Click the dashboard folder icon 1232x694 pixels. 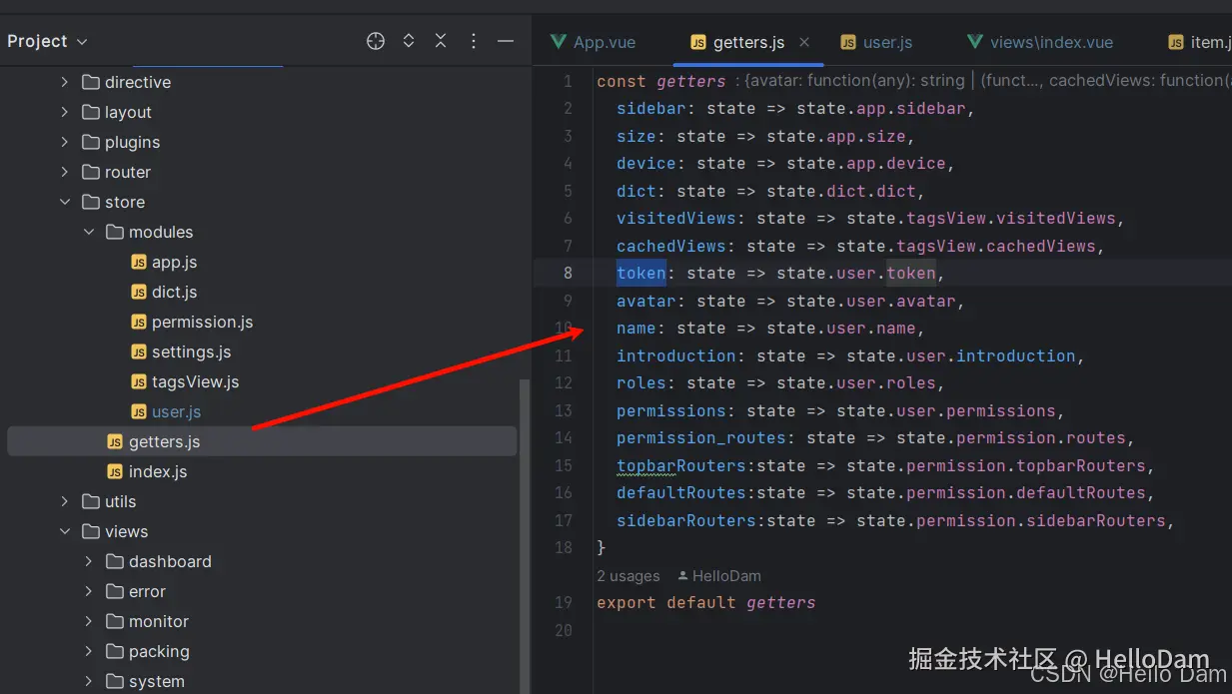pos(115,561)
